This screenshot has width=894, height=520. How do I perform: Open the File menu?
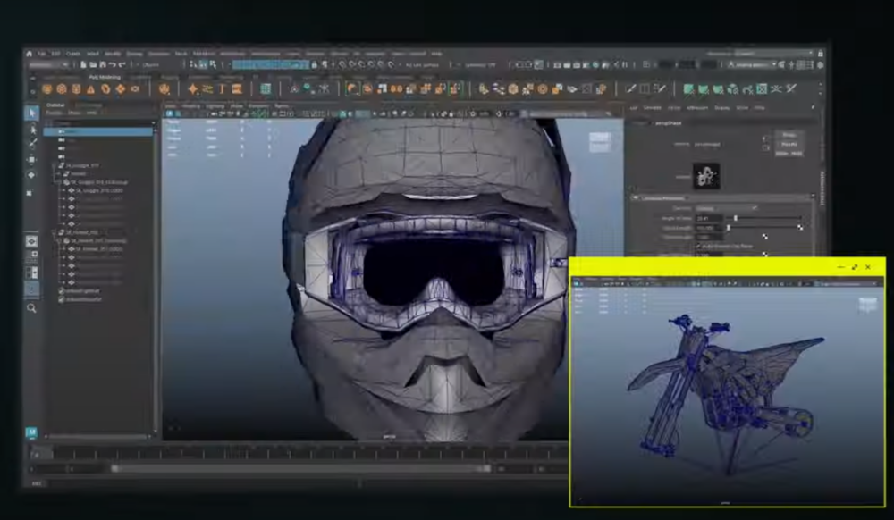click(43, 54)
